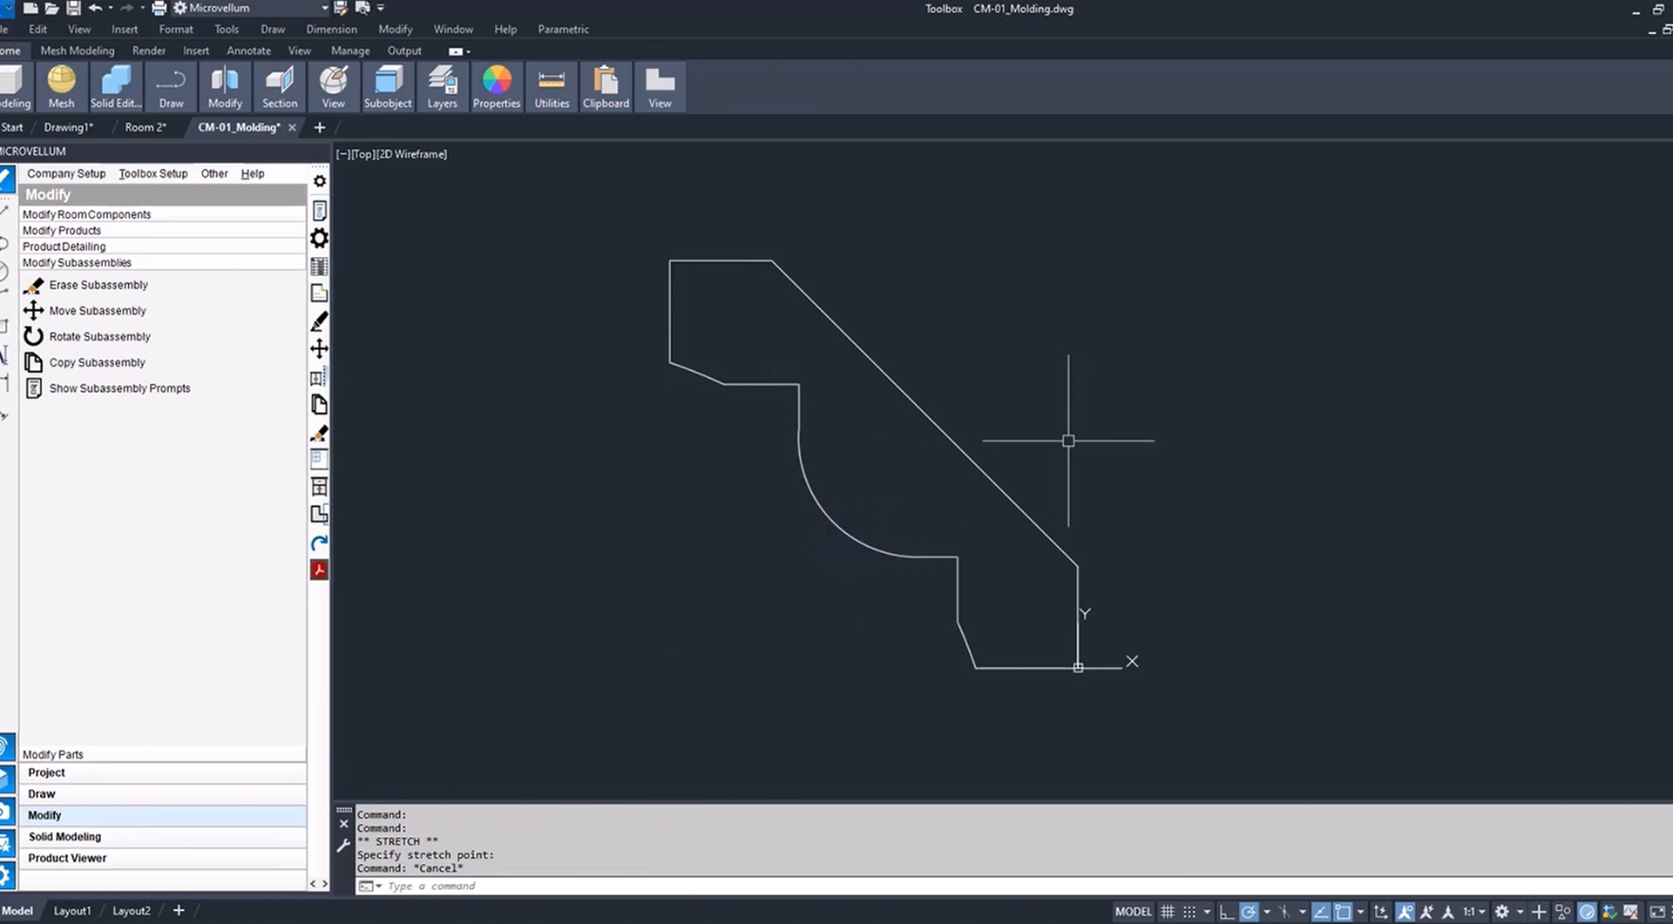Select the Rotate Subassembly tool
The image size is (1673, 924).
pos(99,336)
